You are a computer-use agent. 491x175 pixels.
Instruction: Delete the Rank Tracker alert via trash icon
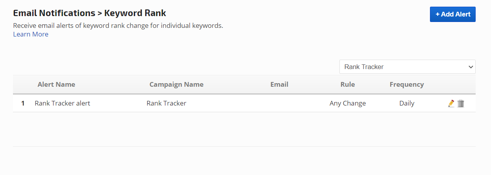461,104
